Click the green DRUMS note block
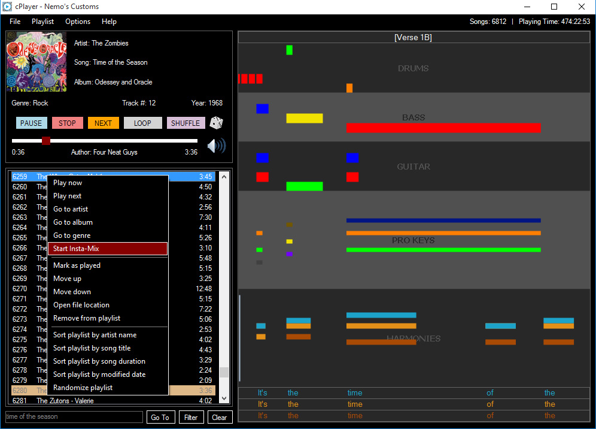This screenshot has height=429, width=596. tap(289, 50)
